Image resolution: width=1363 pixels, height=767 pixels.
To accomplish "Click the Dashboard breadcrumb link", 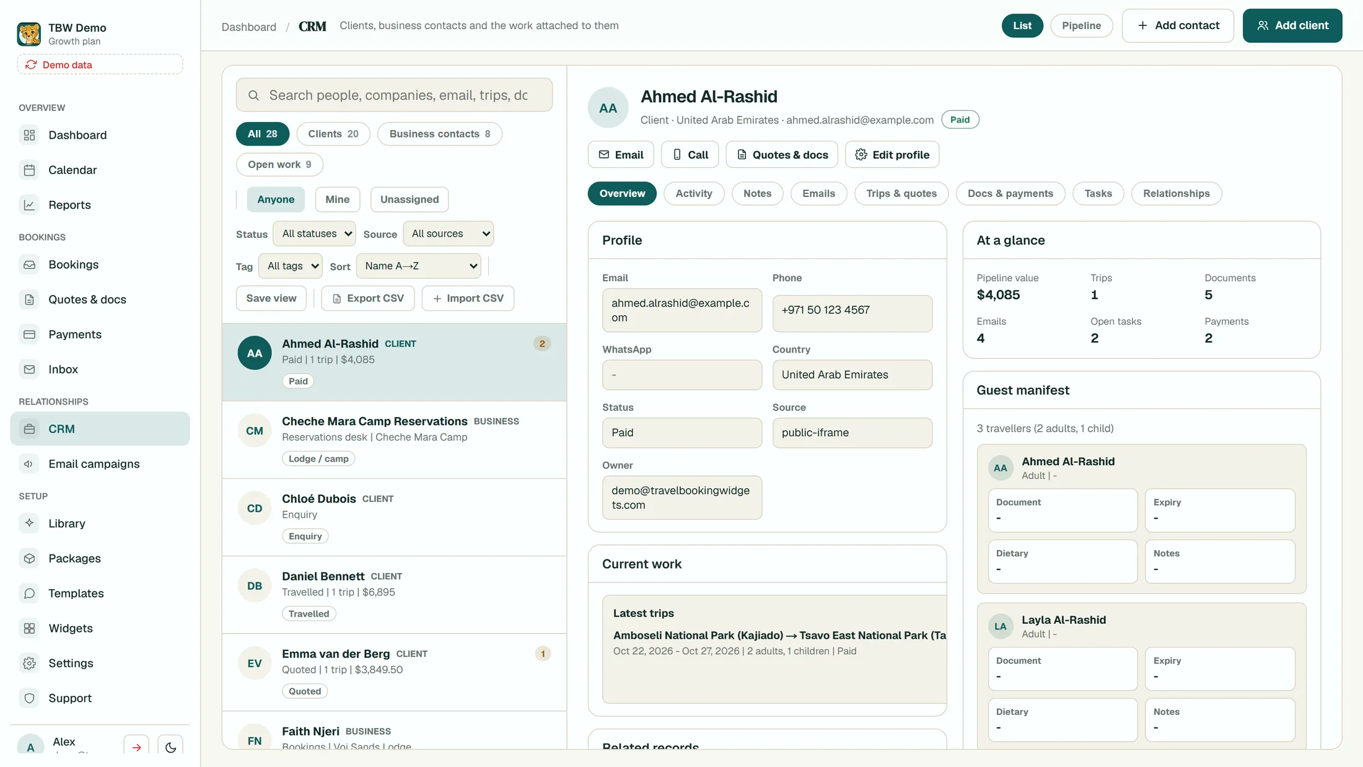I will pos(249,27).
